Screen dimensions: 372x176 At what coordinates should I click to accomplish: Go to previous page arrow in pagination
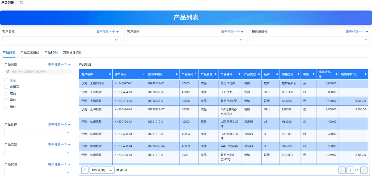click(x=342, y=170)
